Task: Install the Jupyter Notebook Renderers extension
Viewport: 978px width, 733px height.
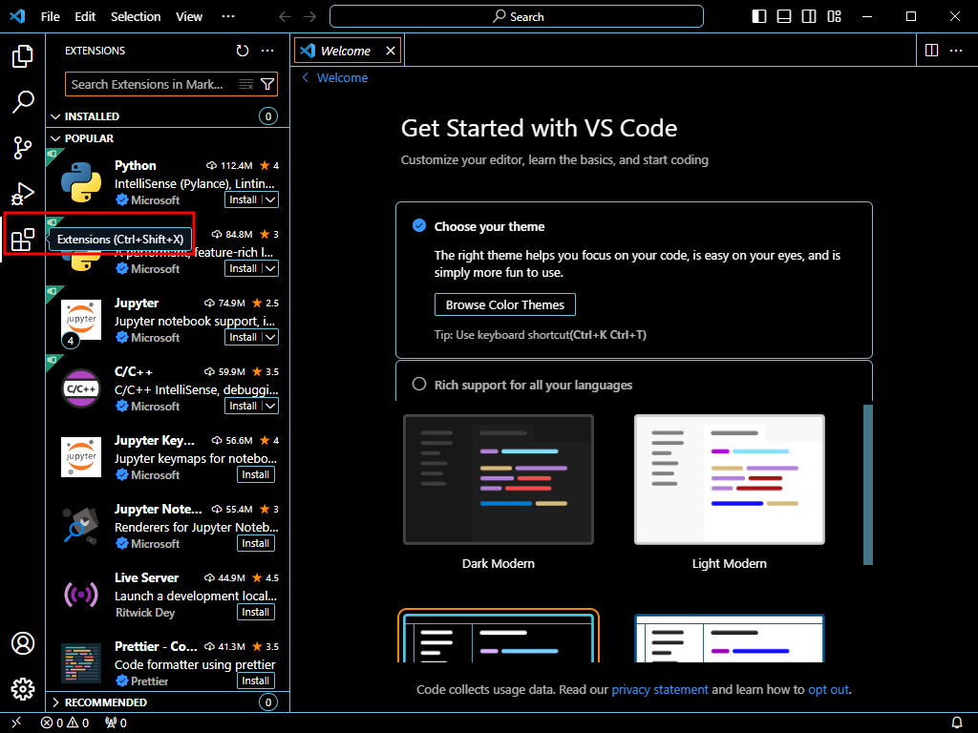Action: [x=256, y=543]
